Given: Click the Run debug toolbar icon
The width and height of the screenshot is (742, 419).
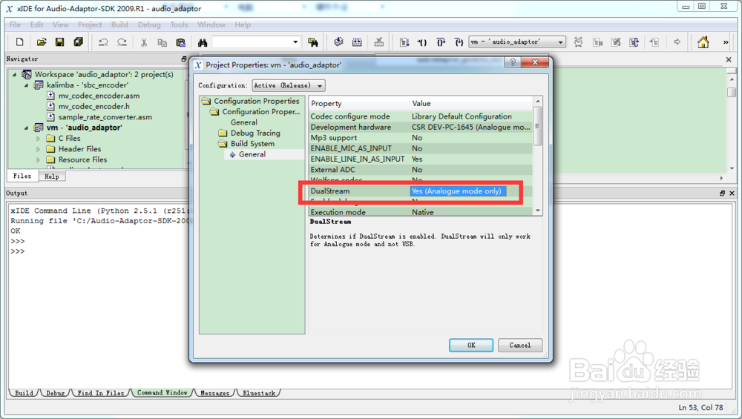Looking at the screenshot, I should (x=404, y=42).
